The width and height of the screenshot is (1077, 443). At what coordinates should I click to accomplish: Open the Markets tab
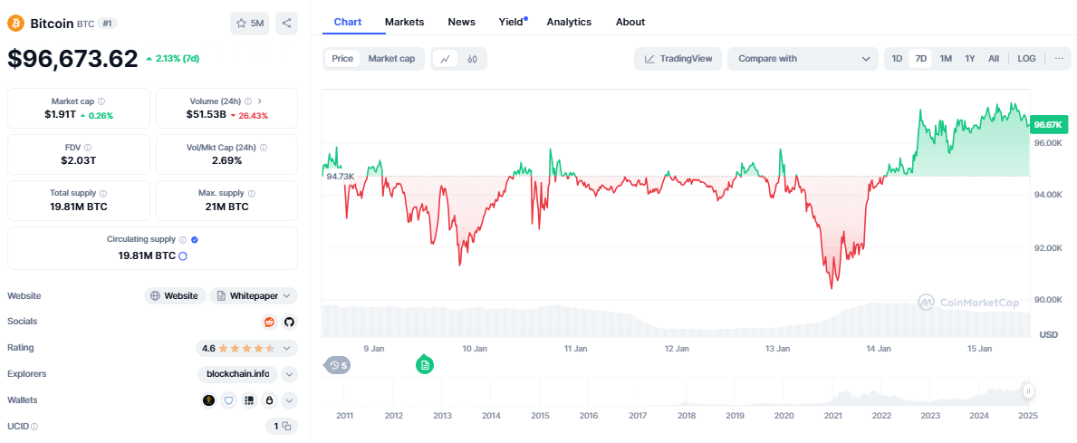coord(405,22)
